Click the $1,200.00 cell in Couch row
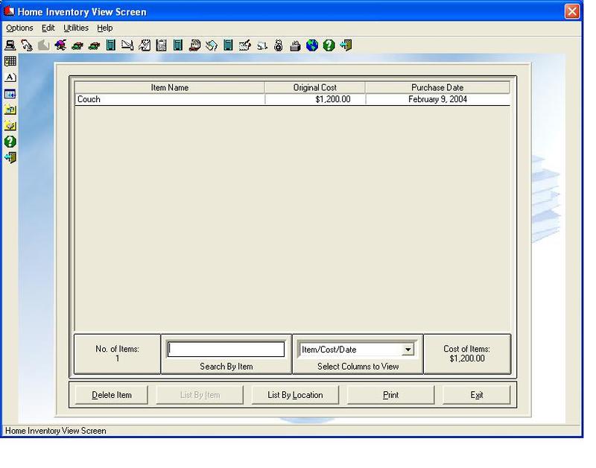The width and height of the screenshot is (596, 468). coord(315,99)
